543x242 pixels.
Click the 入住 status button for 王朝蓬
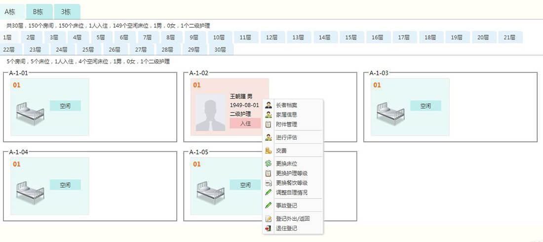[x=245, y=123]
